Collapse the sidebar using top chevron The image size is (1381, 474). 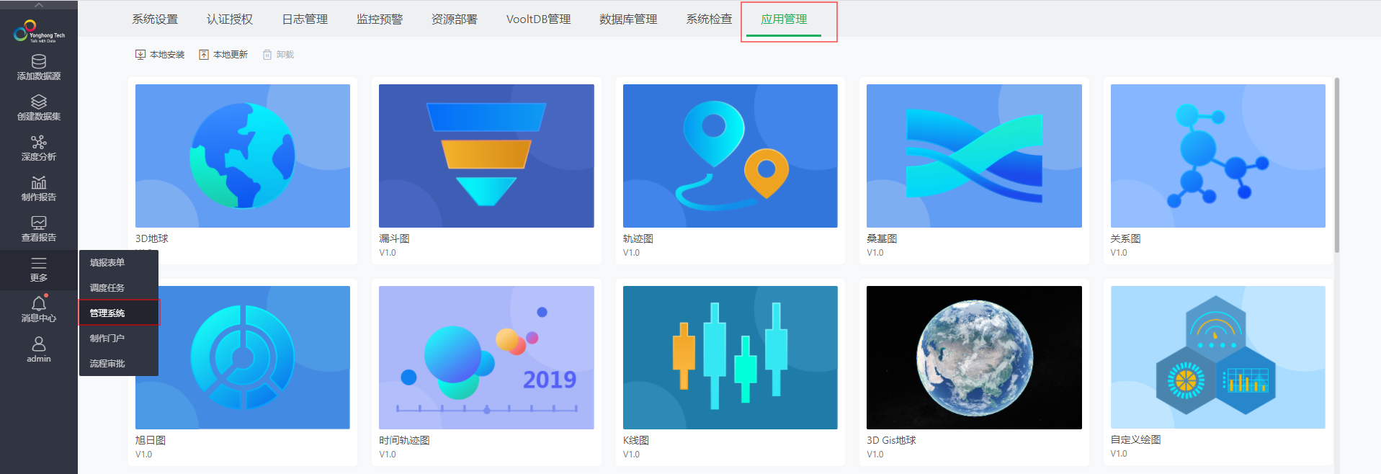tap(39, 5)
